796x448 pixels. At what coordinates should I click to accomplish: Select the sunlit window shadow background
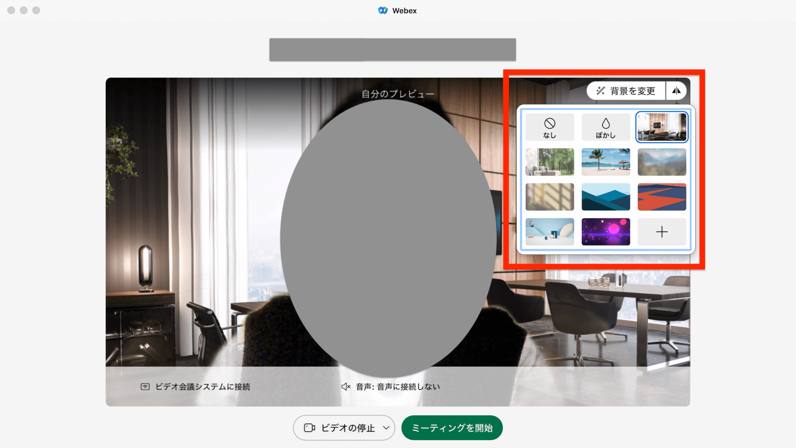[x=550, y=197]
